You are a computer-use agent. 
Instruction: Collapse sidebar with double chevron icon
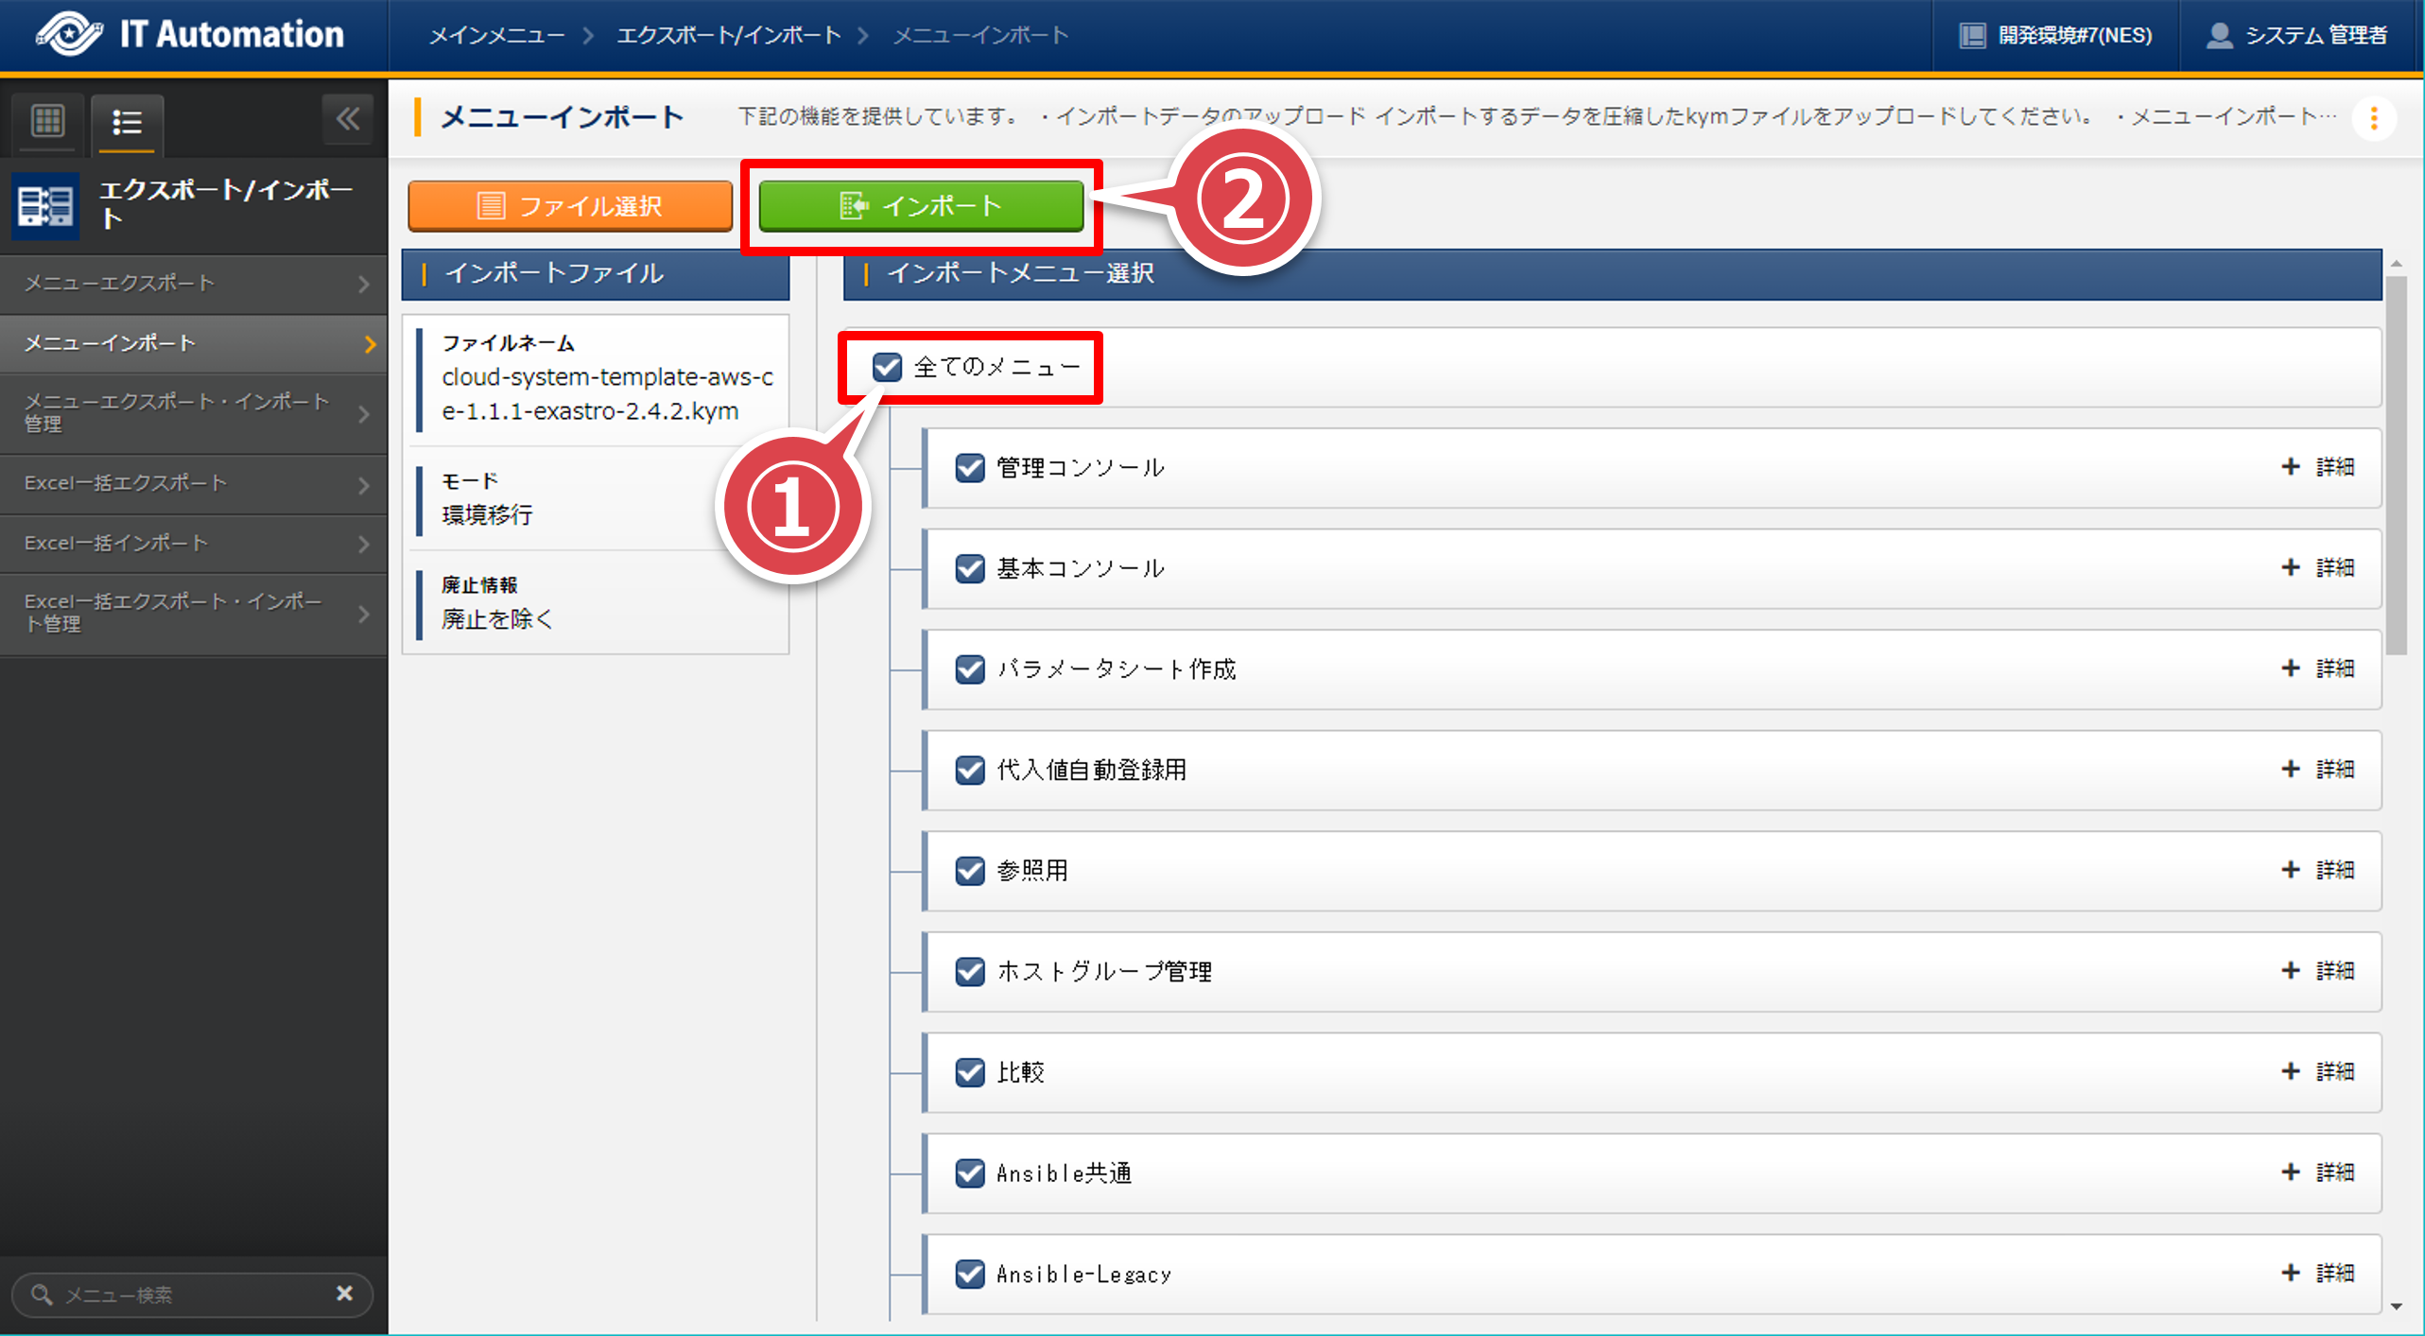click(348, 119)
